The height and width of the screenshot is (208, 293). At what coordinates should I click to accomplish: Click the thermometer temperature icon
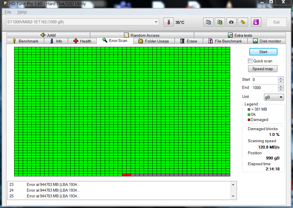[169, 22]
